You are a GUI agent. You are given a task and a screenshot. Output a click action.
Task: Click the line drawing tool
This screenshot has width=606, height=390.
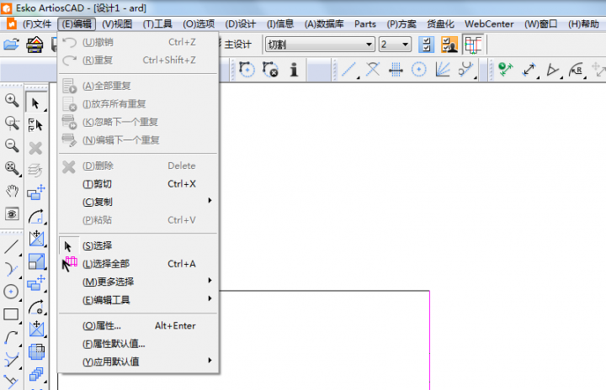point(12,247)
